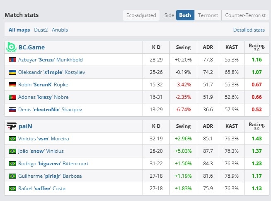Image resolution: width=271 pixels, height=201 pixels.
Task: Click the paiN team logo icon
Action: coord(12,126)
